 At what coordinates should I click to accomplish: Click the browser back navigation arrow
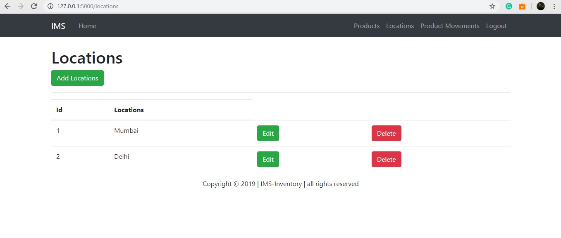point(7,6)
